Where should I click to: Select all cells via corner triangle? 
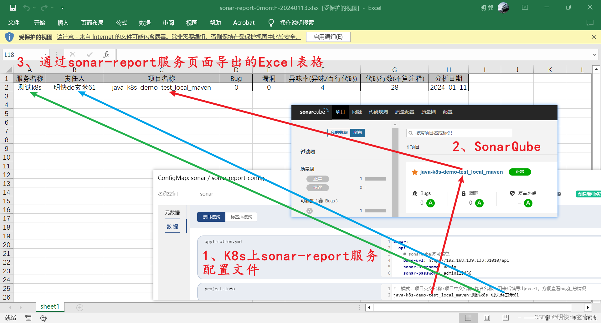pos(9,69)
